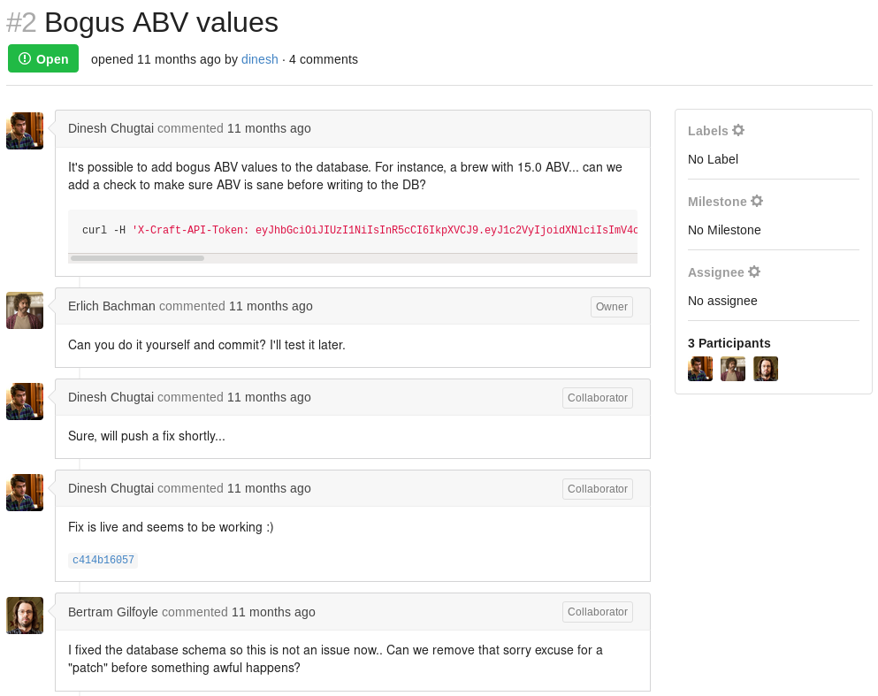The image size is (878, 696).
Task: Click the Assignee gear icon
Action: [x=754, y=272]
